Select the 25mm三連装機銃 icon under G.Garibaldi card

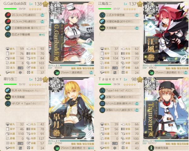point(57,73)
